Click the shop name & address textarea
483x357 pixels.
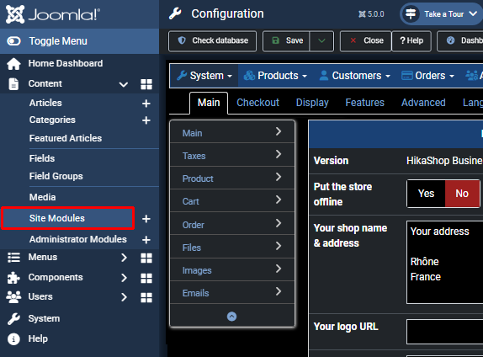click(445, 263)
